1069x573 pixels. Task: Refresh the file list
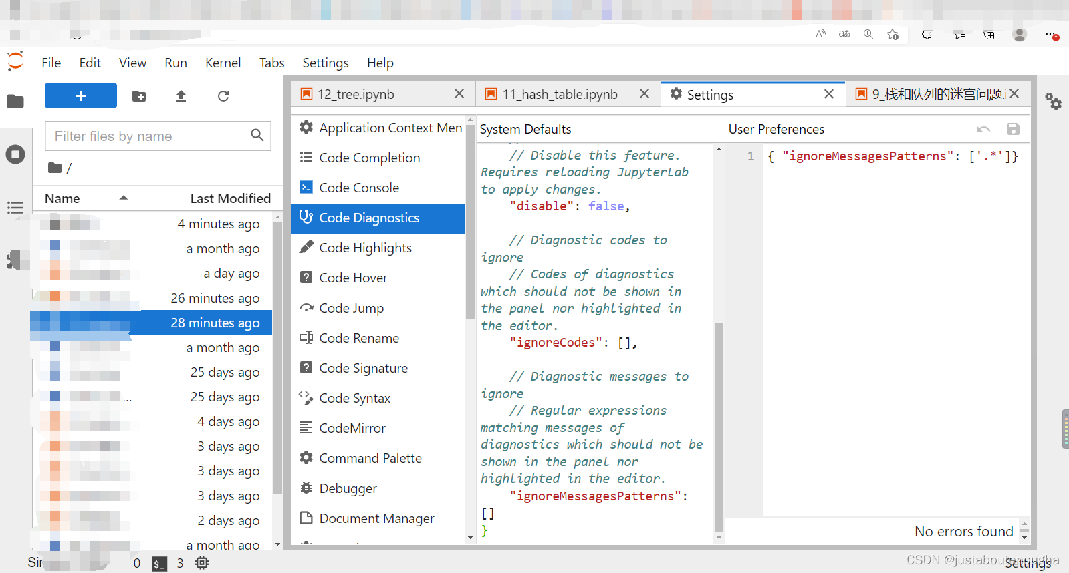point(223,96)
